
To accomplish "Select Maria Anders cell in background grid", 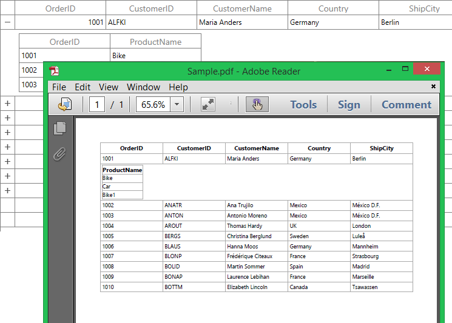I will tap(242, 22).
